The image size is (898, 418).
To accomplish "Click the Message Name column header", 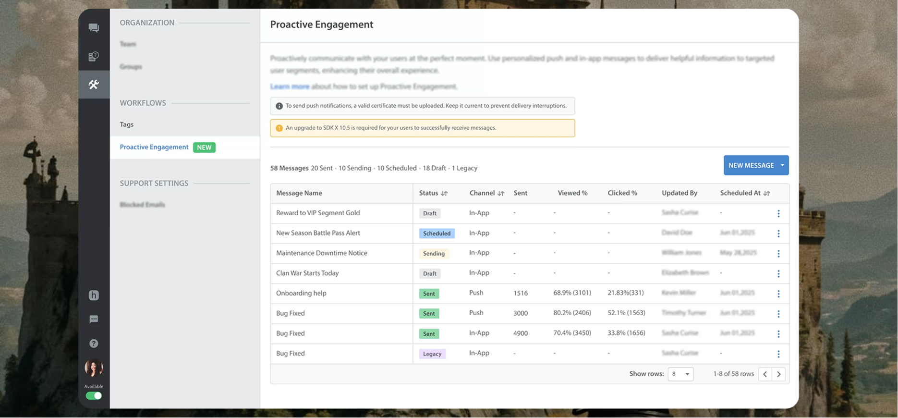I will click(299, 193).
